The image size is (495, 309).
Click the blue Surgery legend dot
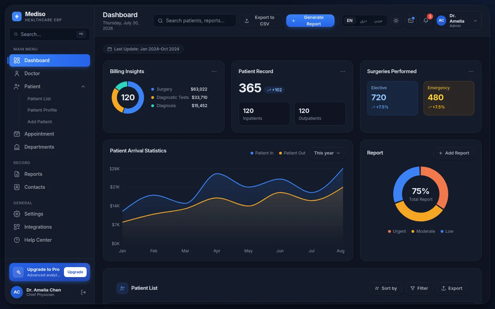(153, 89)
